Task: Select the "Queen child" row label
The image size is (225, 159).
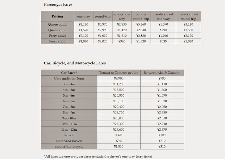Action: [57, 30]
